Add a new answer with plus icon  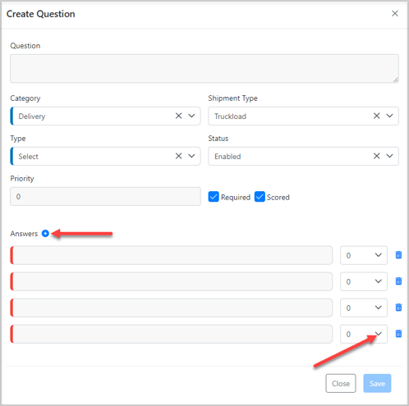(x=45, y=234)
